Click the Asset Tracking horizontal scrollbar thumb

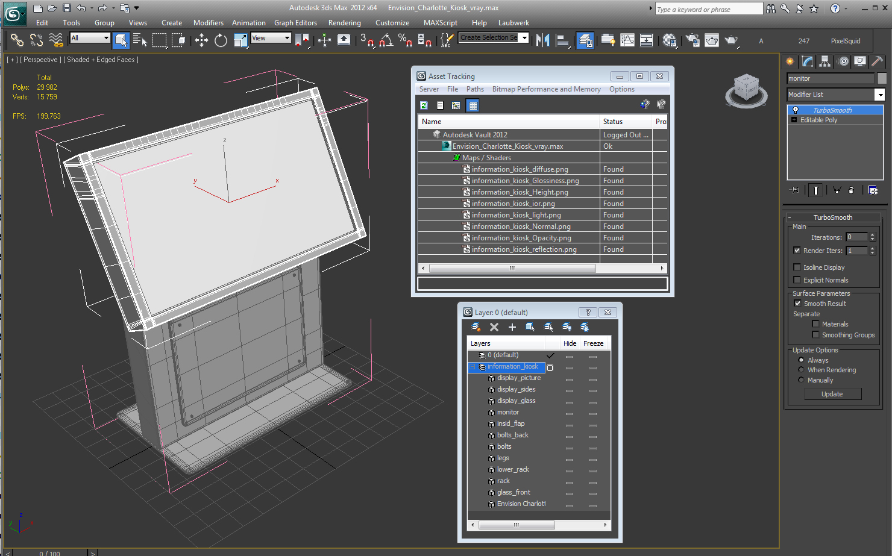tap(512, 269)
